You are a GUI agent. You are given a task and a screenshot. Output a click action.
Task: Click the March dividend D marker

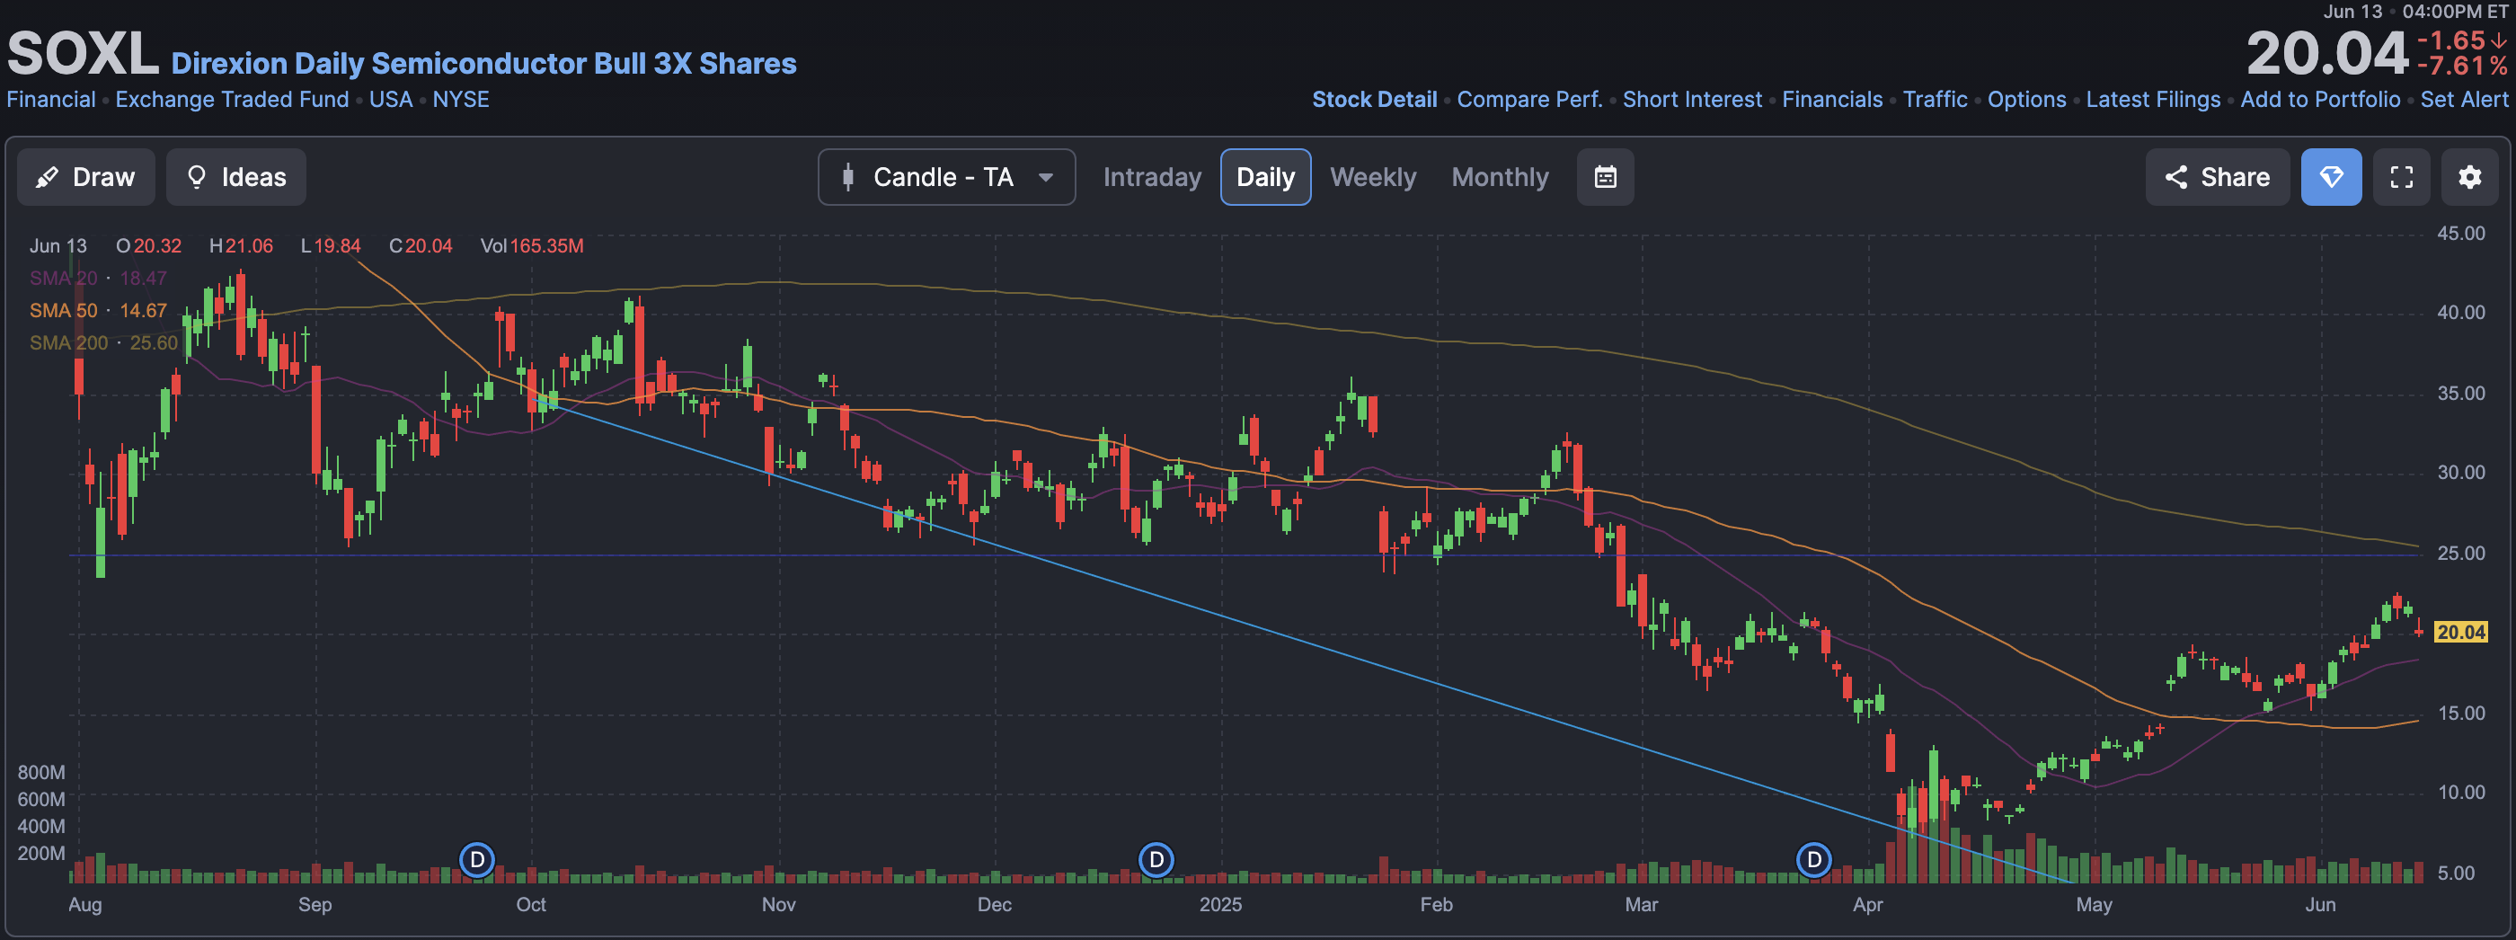click(1813, 860)
